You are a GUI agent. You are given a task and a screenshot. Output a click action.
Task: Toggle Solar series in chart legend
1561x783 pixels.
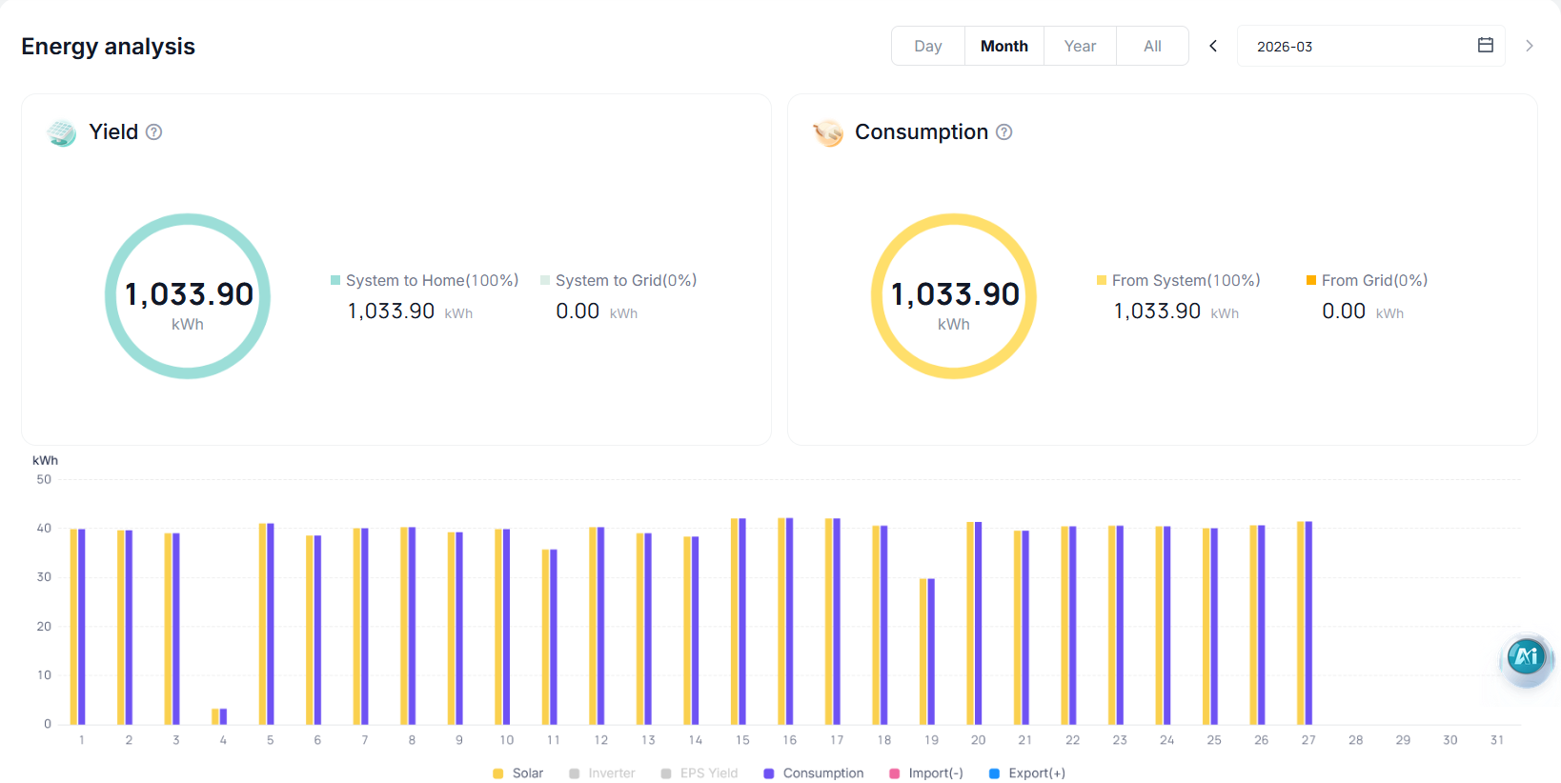(517, 773)
